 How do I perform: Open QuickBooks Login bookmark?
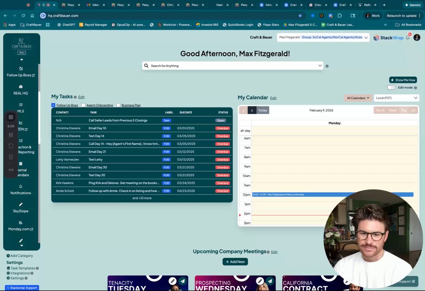coord(238,25)
